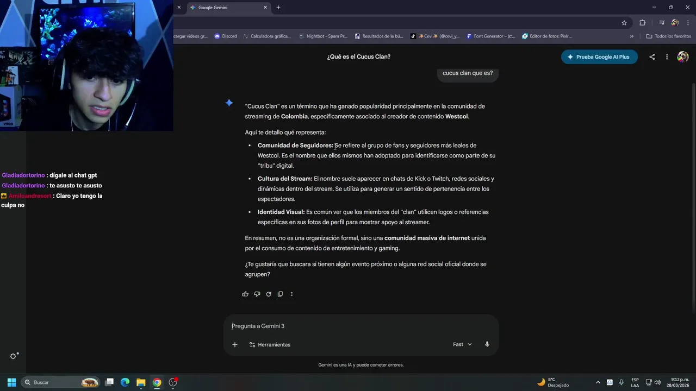Open OBS Studio from the taskbar
The width and height of the screenshot is (696, 391).
173,382
